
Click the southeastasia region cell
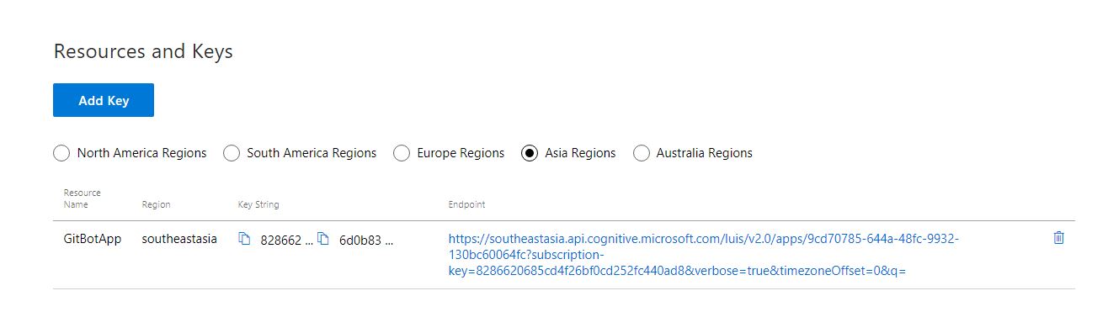179,239
